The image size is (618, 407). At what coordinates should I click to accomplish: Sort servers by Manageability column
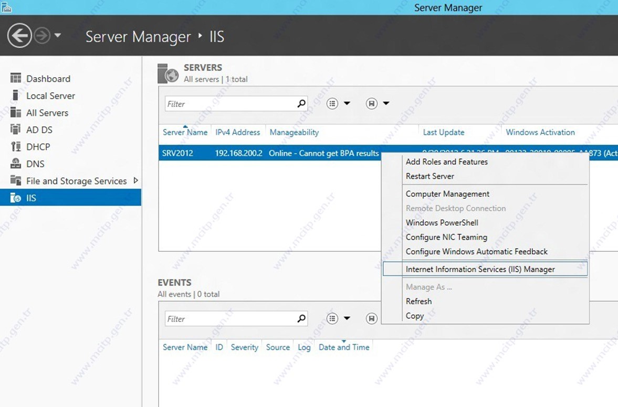tap(294, 133)
